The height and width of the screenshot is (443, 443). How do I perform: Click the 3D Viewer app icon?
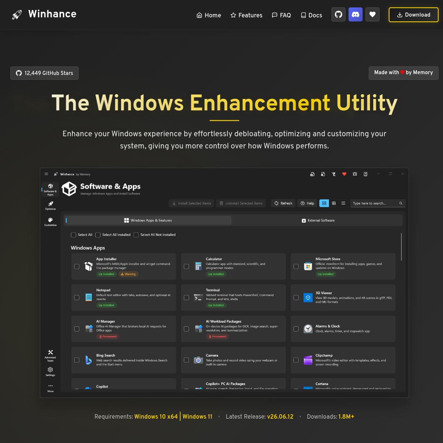click(308, 298)
